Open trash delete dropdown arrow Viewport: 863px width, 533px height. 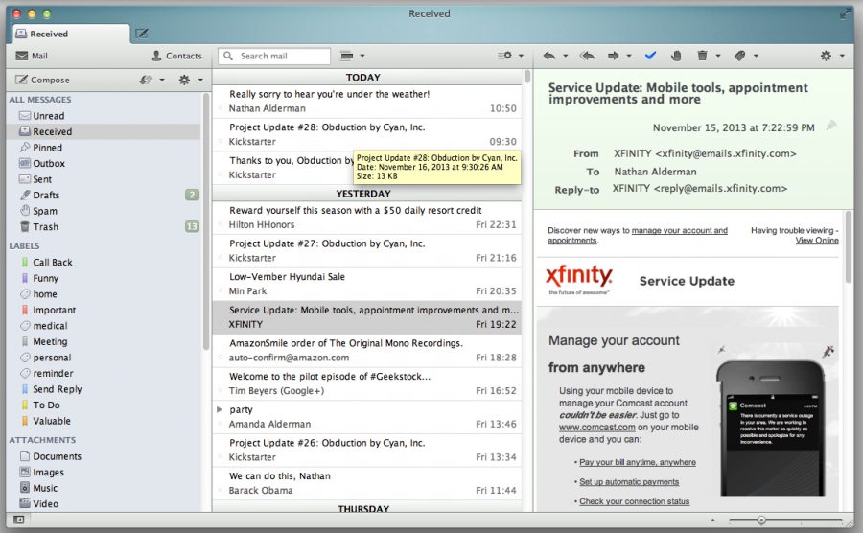[717, 56]
